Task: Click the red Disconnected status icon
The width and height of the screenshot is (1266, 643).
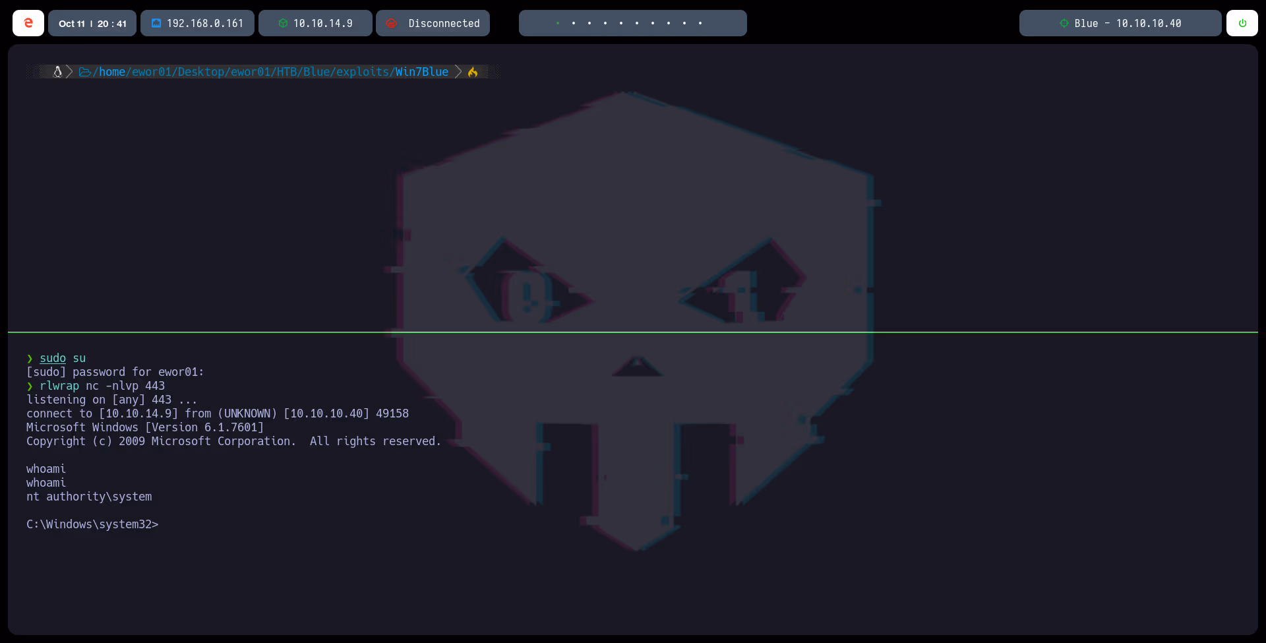Action: tap(392, 23)
